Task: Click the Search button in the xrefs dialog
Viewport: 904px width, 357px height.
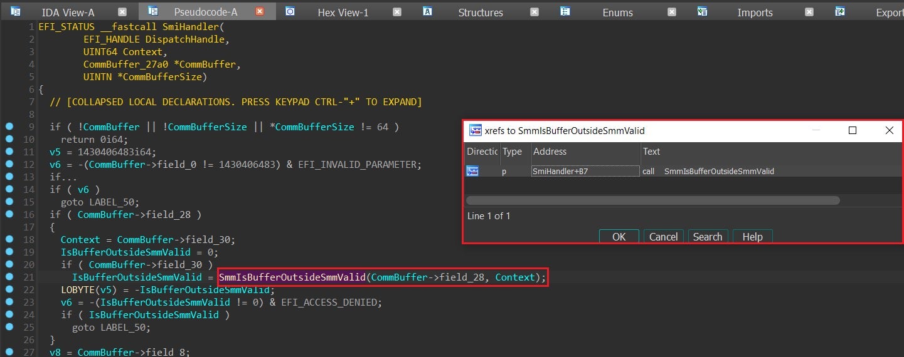Action: (x=708, y=237)
